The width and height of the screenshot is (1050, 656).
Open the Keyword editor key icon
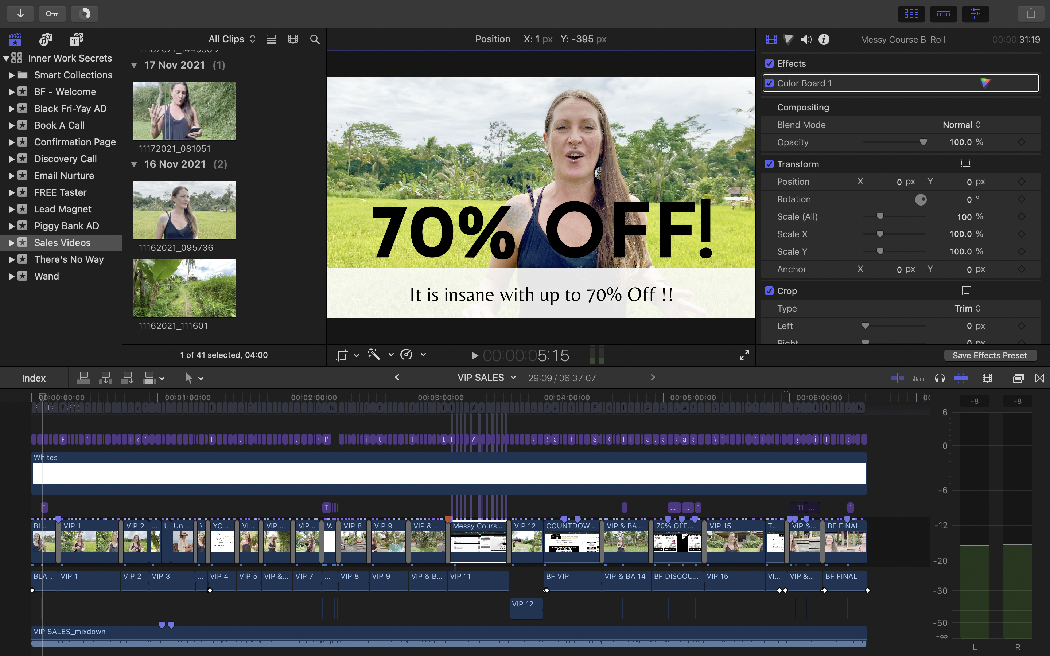[x=52, y=13]
